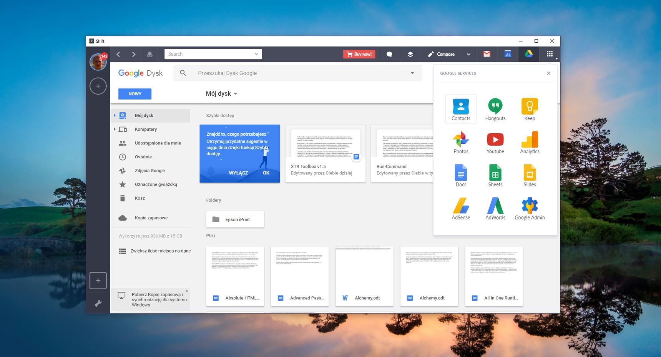Select Komputery in sidebar

point(150,130)
